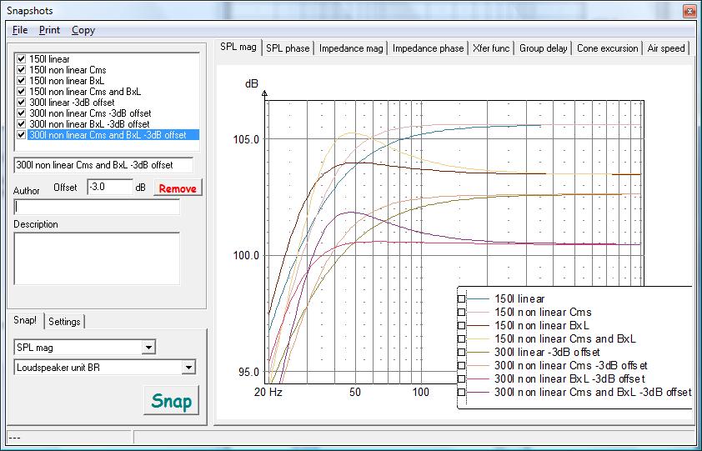Click the Snap button
Image resolution: width=702 pixels, height=451 pixels.
pyautogui.click(x=172, y=400)
